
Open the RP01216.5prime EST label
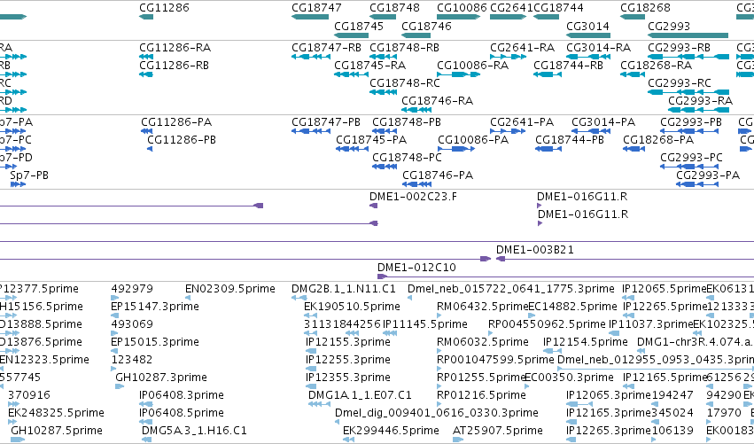[481, 396]
